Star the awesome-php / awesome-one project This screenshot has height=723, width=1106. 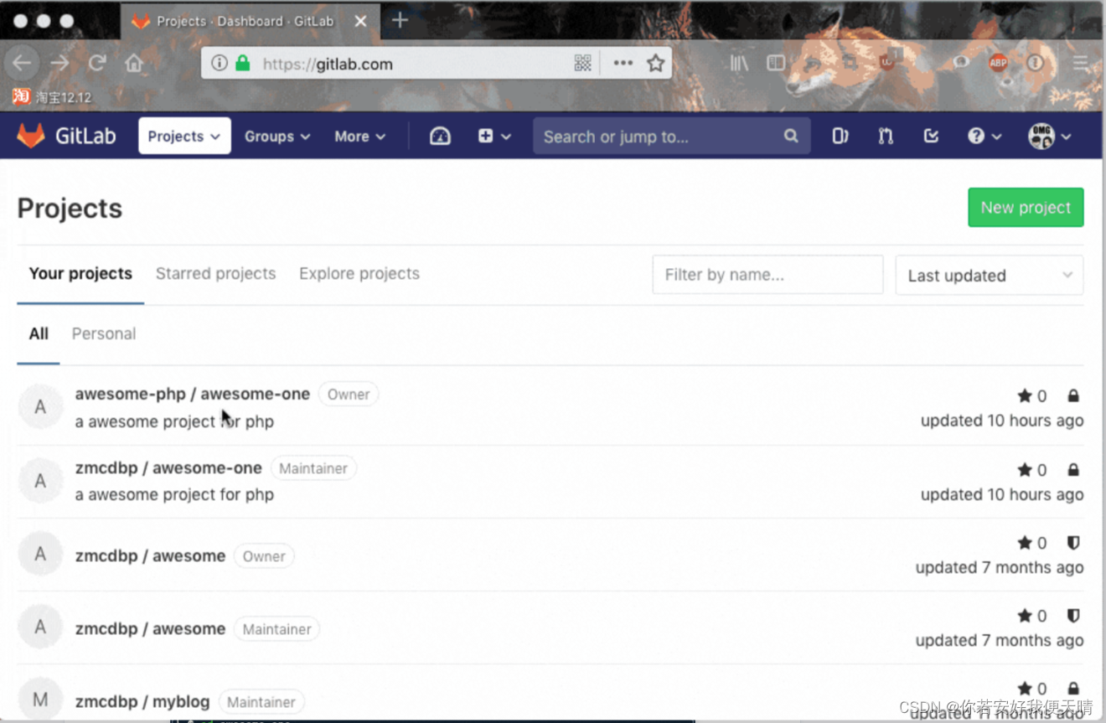(1023, 395)
